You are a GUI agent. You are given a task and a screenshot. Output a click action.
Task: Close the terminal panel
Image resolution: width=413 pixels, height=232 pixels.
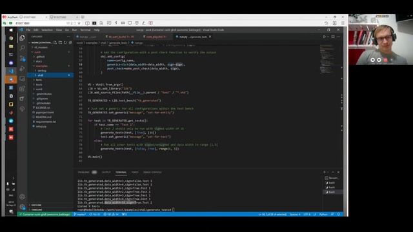[338, 172]
